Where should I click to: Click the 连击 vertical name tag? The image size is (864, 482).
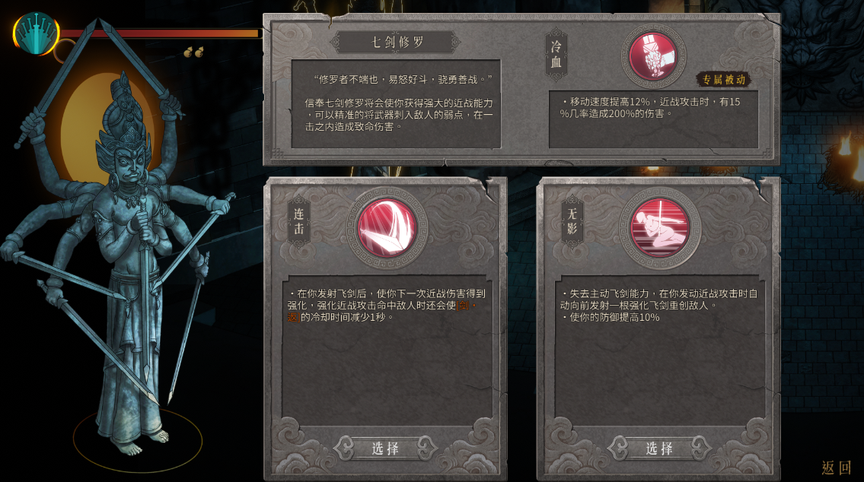click(x=298, y=221)
